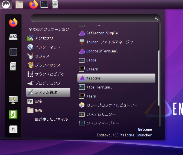
Task: Open settings mixer icon in favorites sidebar
Action: click(x=13, y=37)
